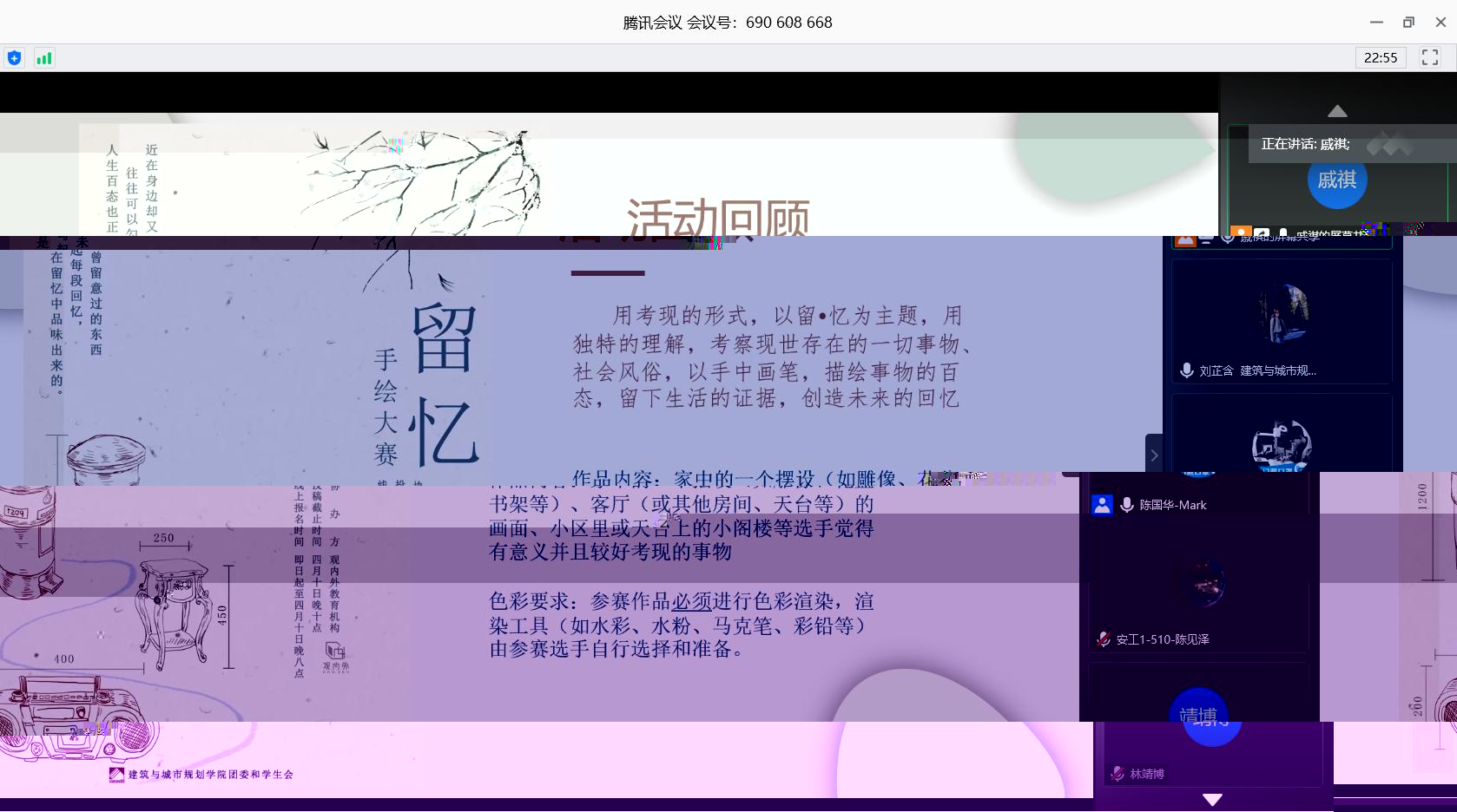Image resolution: width=1457 pixels, height=812 pixels.
Task: Page participant tiles up with the up arrow
Action: click(x=1337, y=111)
